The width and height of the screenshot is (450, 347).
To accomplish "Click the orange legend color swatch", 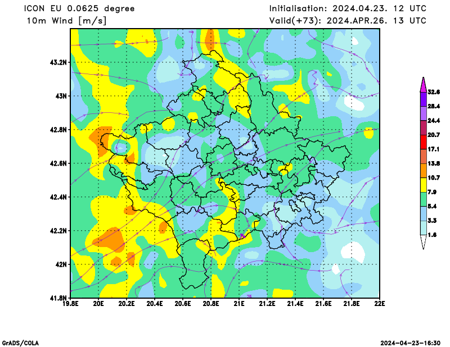I will point(424,171).
